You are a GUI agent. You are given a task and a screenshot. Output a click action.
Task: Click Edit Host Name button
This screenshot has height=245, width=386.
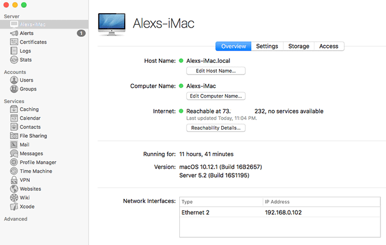tap(216, 71)
